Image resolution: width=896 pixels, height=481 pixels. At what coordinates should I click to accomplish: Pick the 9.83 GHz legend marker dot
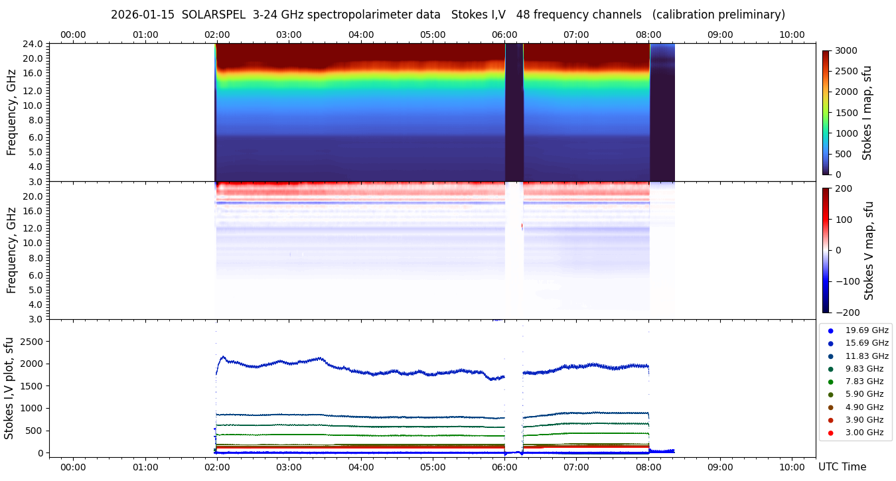pos(830,369)
